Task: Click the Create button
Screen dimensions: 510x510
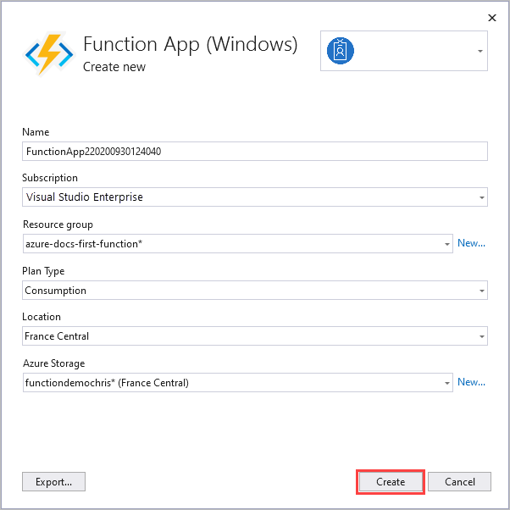Action: pyautogui.click(x=391, y=482)
